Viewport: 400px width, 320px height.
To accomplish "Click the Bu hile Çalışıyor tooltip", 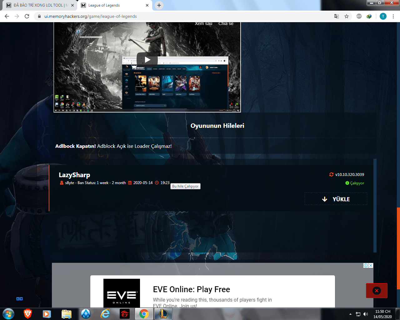I will [185, 186].
